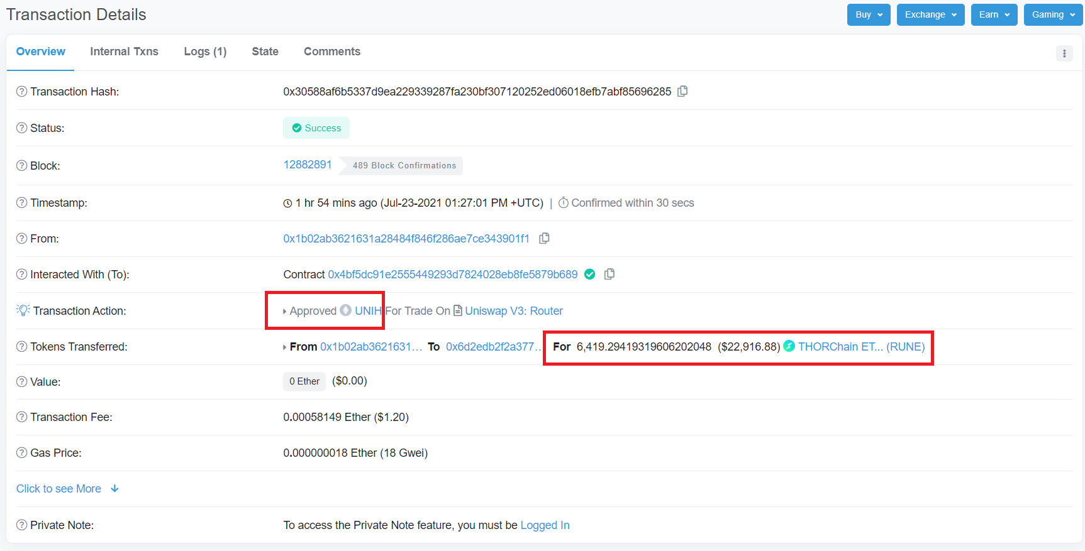The height and width of the screenshot is (551, 1085).
Task: Copy the transaction hash to clipboard
Action: point(682,91)
